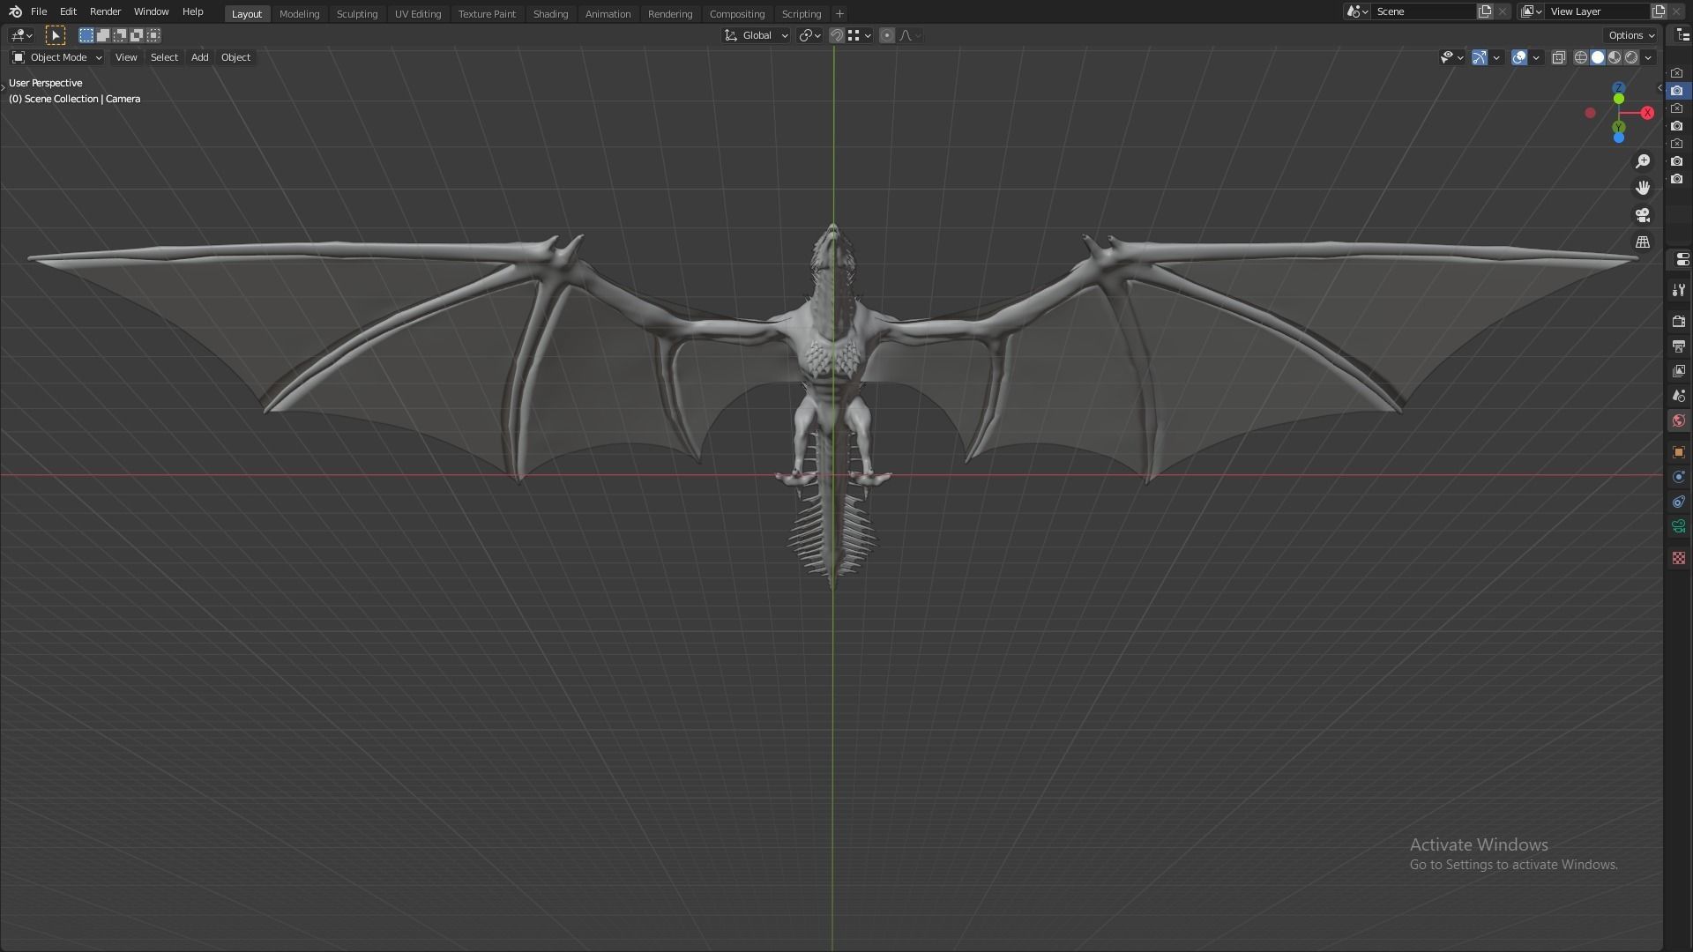Click the green Y axis on navigation gizmo
Image resolution: width=1693 pixels, height=952 pixels.
coord(1619,127)
